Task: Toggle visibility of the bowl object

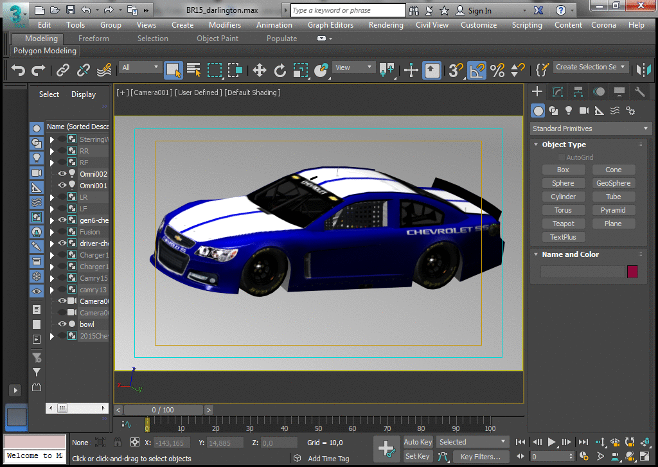Action: pos(62,324)
